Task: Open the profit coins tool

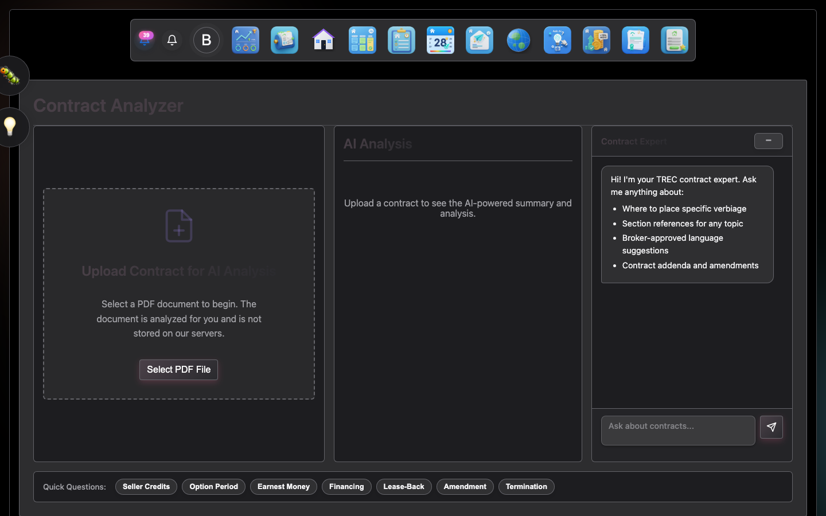Action: click(596, 40)
